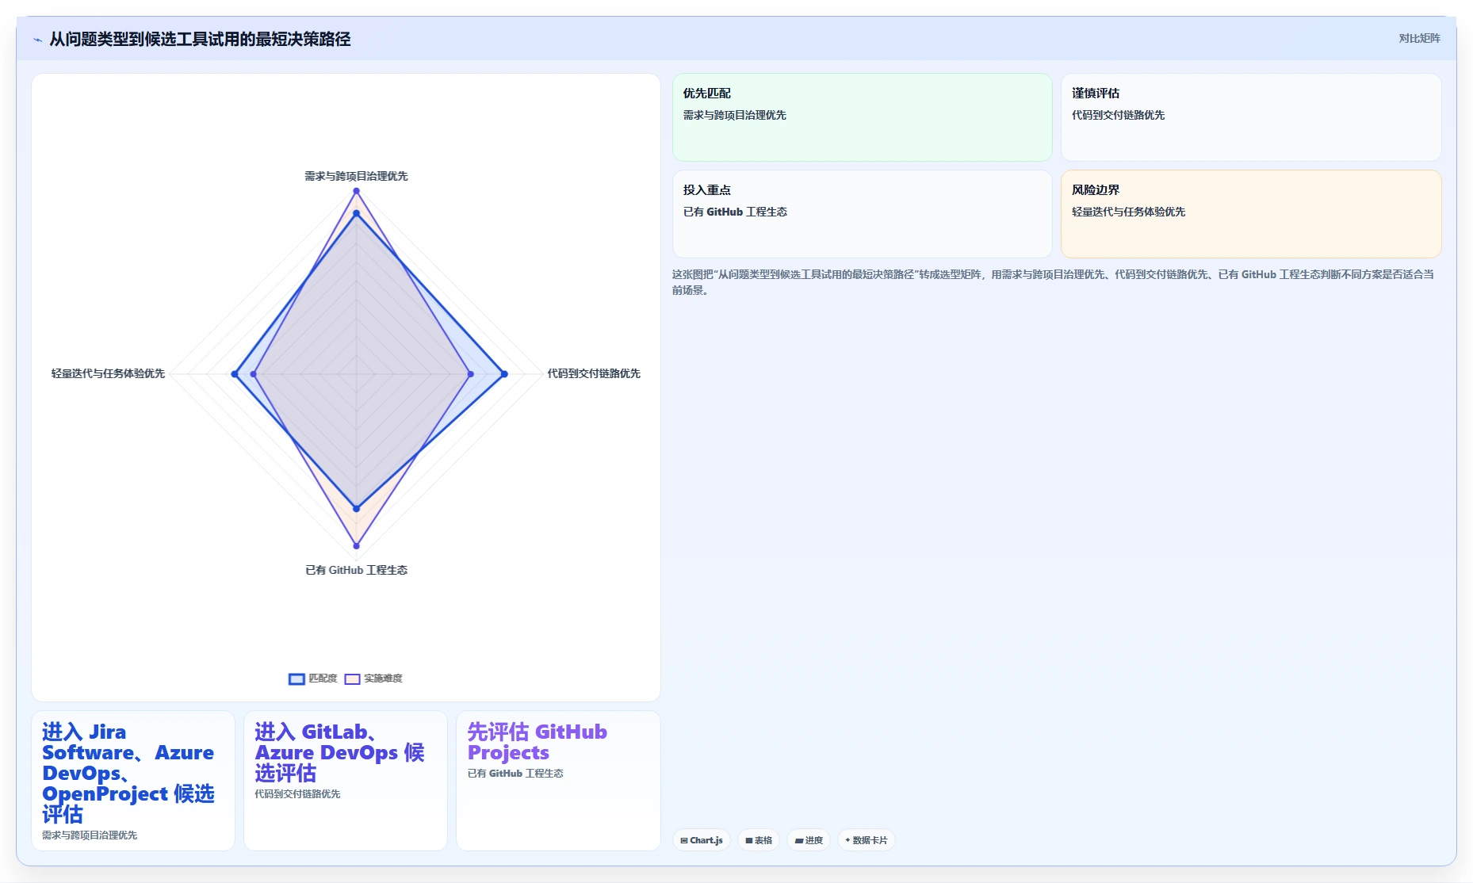The image size is (1473, 883).
Task: Click radar axis label 代码到交付链路优先
Action: tap(594, 373)
